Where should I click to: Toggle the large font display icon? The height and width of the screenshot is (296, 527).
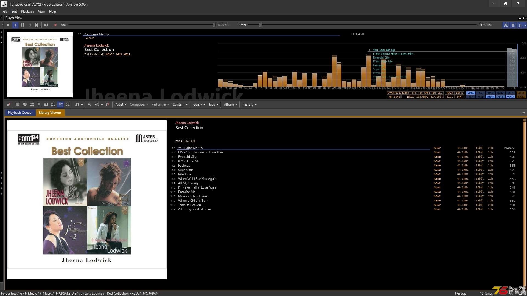pos(506,25)
